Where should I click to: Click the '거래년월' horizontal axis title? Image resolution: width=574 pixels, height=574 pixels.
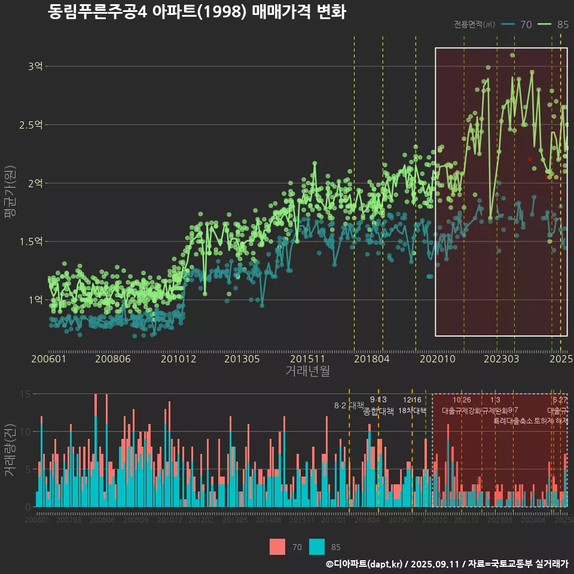point(307,371)
